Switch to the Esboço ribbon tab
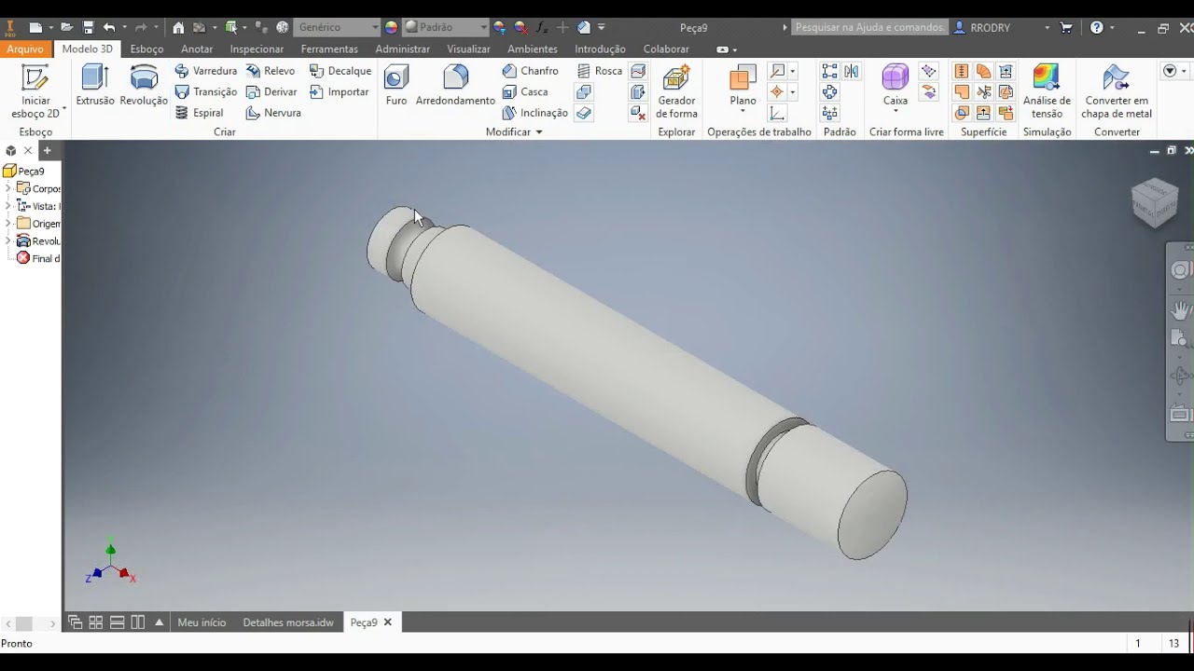1194x671 pixels. [146, 48]
